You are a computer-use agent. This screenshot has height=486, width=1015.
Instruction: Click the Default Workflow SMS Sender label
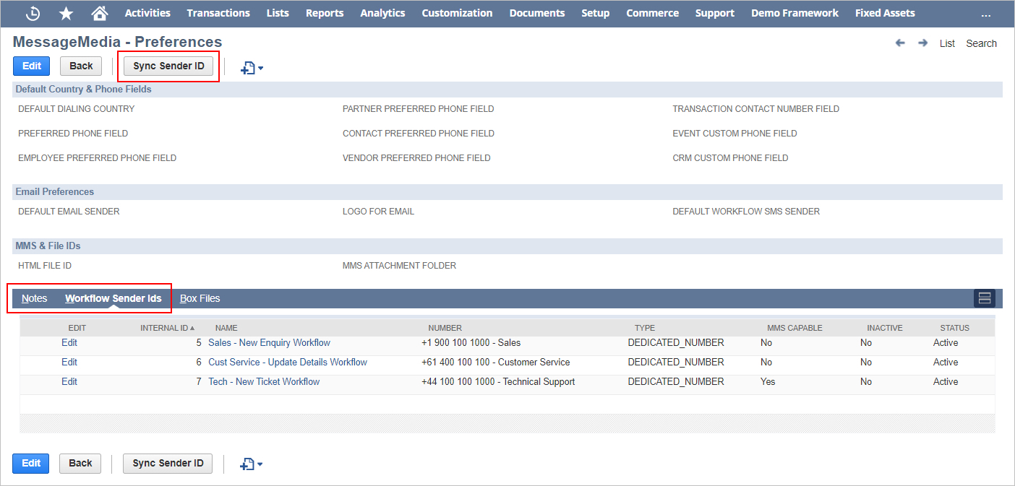[x=746, y=212]
